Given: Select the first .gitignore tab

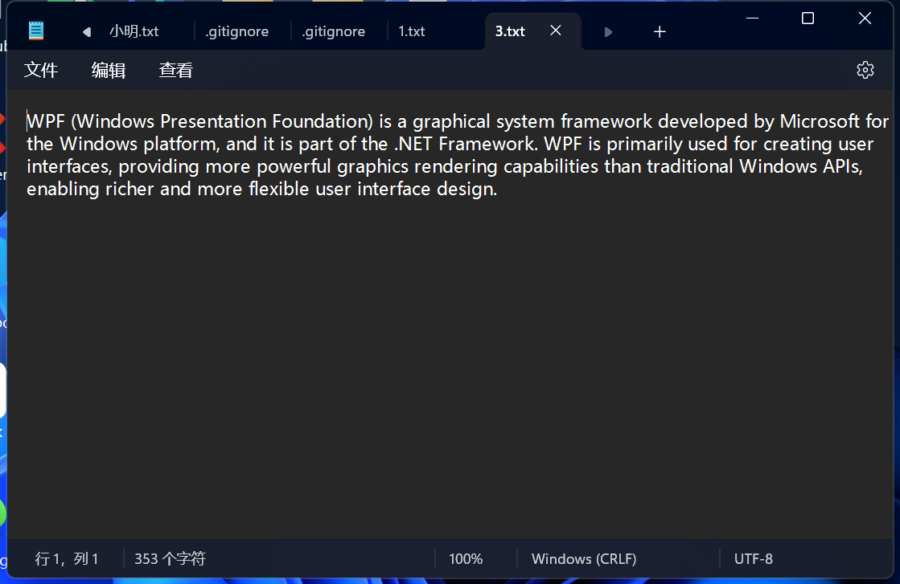Looking at the screenshot, I should tap(237, 31).
